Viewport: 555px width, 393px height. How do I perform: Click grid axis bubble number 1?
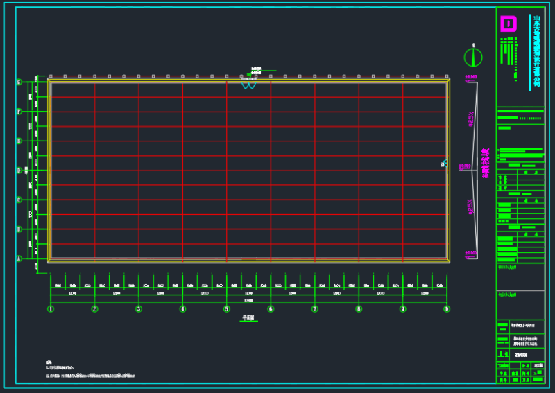51,309
